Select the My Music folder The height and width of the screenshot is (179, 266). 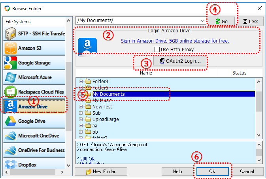click(x=102, y=101)
